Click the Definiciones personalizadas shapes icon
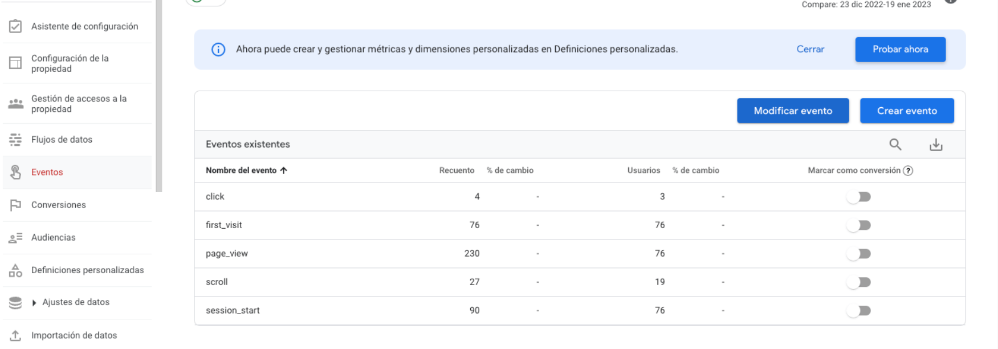Image resolution: width=998 pixels, height=349 pixels. pyautogui.click(x=15, y=270)
